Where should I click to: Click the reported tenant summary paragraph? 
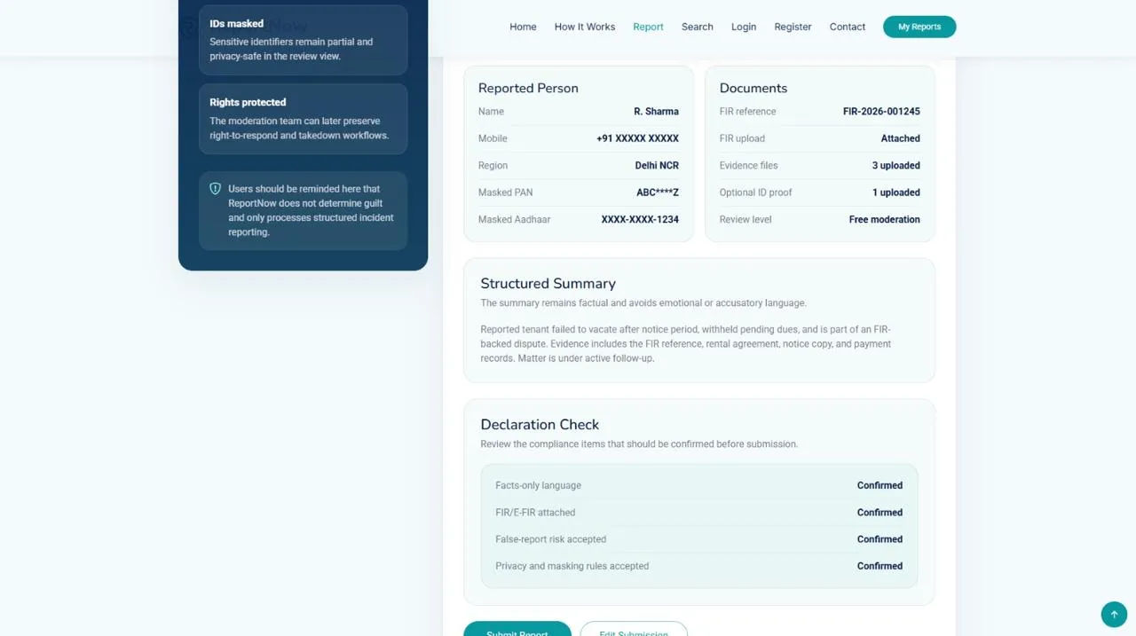point(686,344)
